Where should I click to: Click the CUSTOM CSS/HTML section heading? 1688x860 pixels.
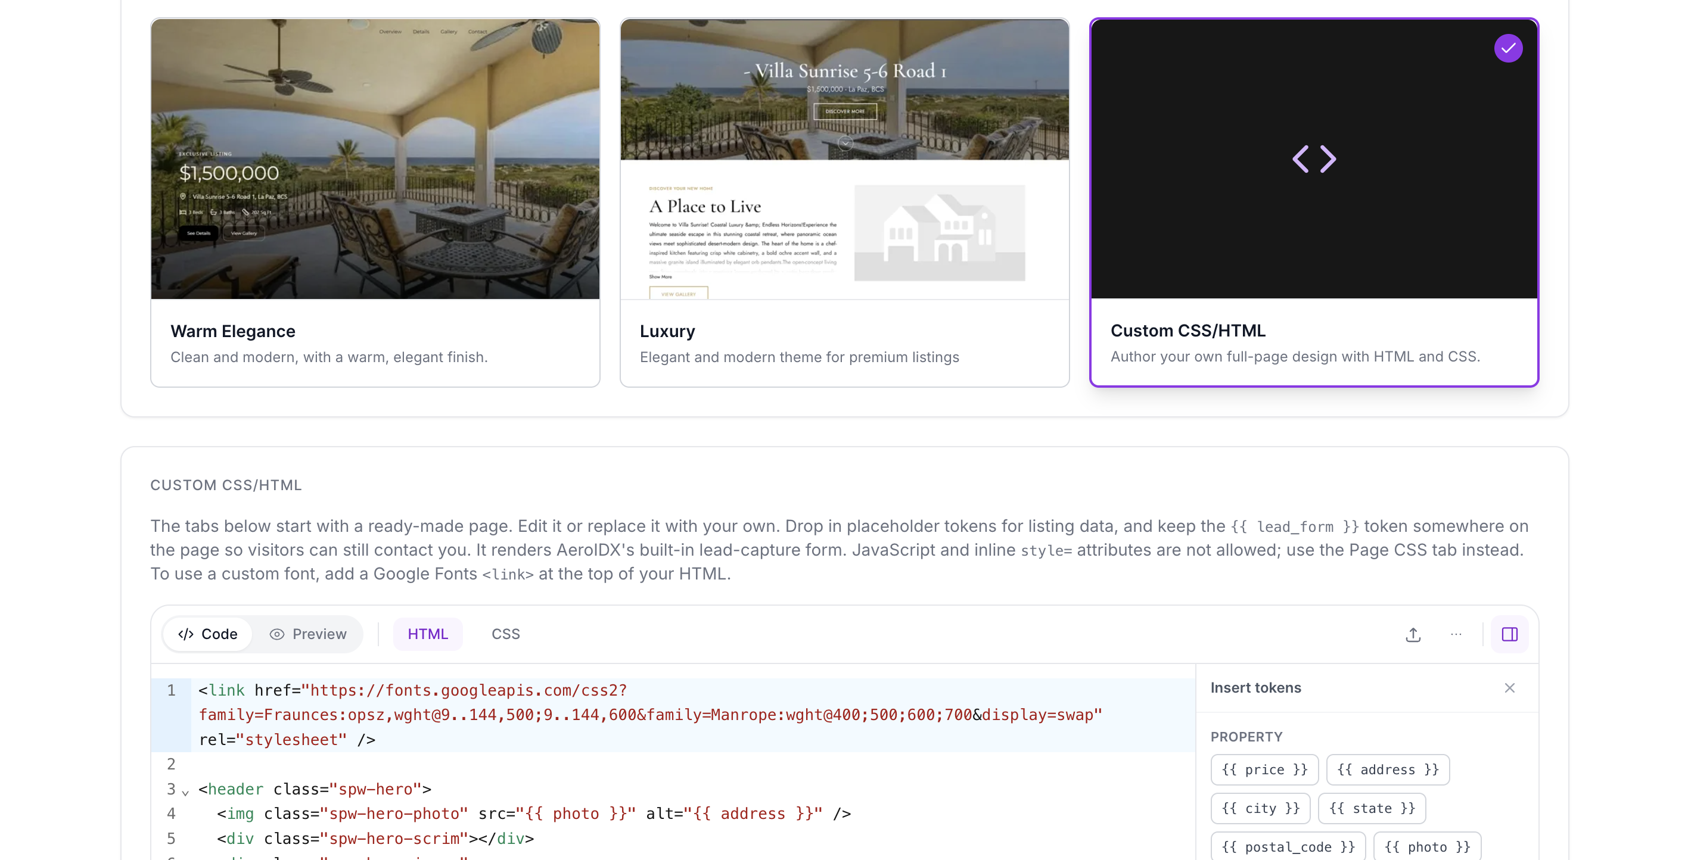tap(226, 485)
